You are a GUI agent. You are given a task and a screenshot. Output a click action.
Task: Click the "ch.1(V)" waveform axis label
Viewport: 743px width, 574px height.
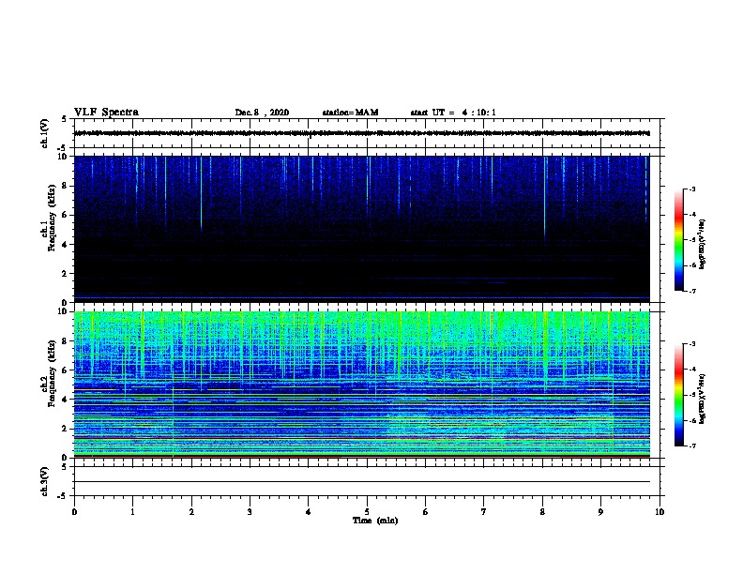44,133
